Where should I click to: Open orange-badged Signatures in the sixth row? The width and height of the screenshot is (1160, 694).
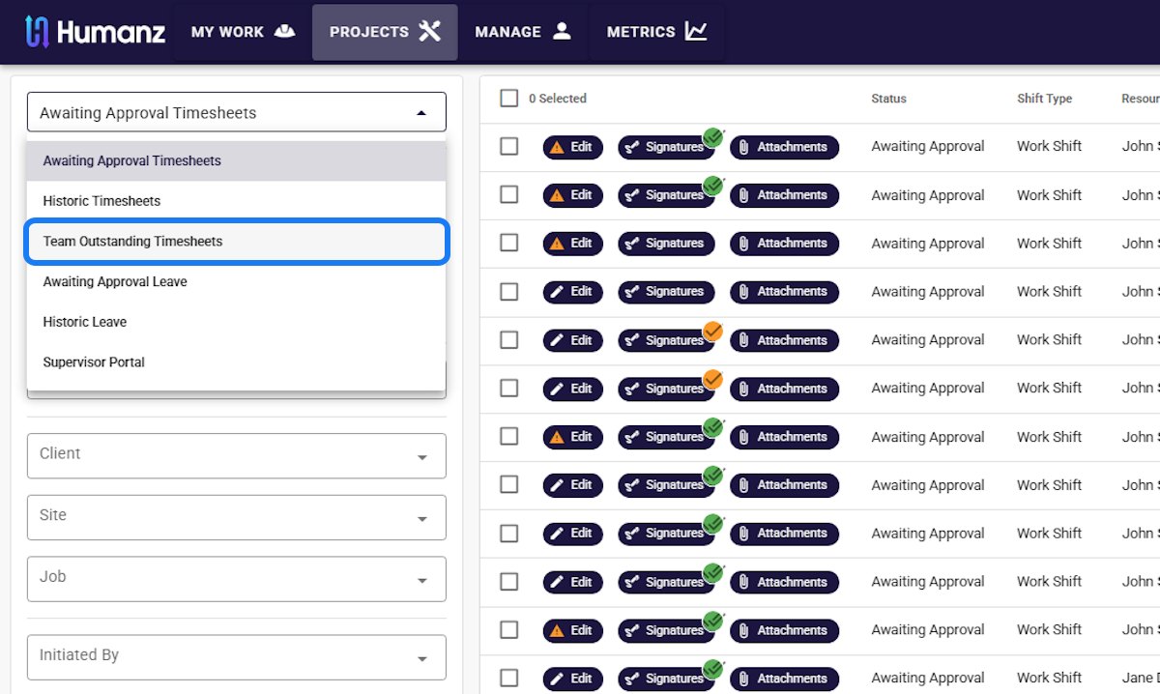click(x=666, y=389)
